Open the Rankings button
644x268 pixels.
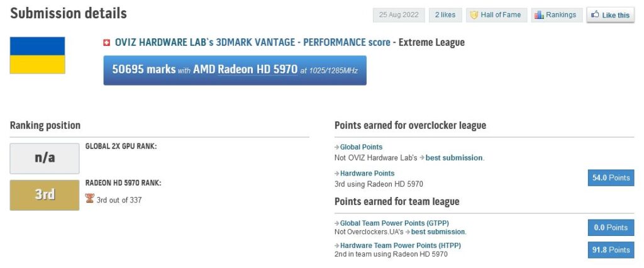[557, 15]
